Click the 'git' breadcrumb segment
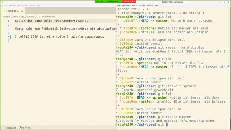 pyautogui.click(x=23, y=17)
